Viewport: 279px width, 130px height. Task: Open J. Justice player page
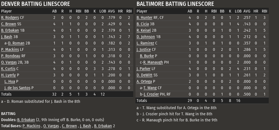coord(144,49)
